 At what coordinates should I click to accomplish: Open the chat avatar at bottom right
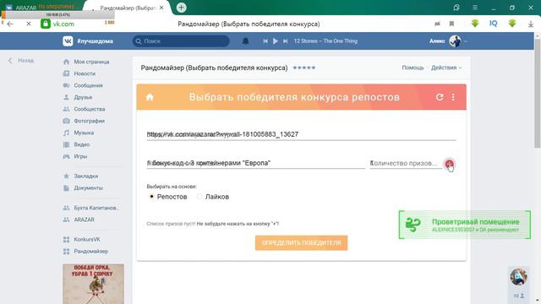click(518, 277)
